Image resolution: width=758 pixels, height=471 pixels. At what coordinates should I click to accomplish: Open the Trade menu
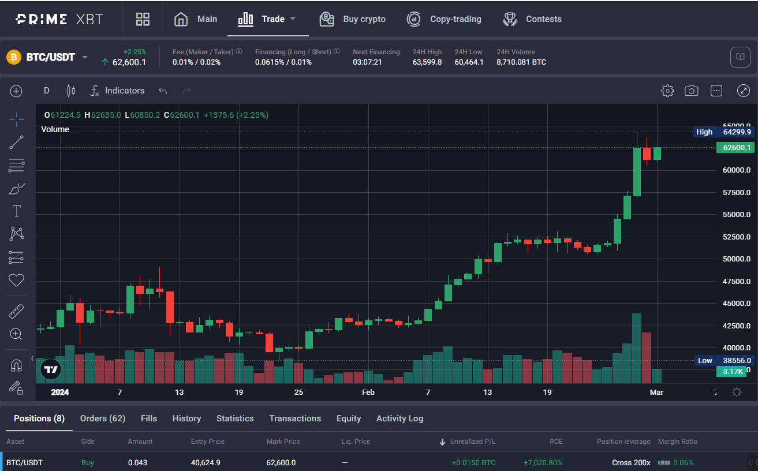coord(267,19)
